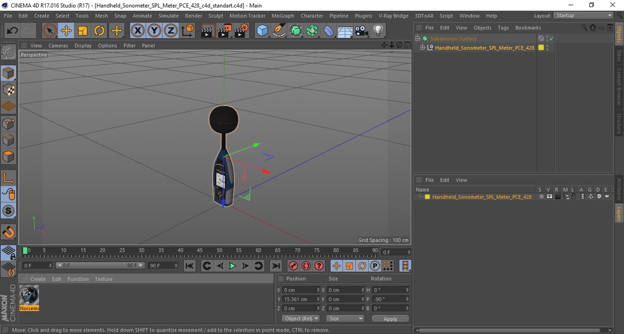
Task: Toggle Position keyframe recording button
Action: 336,266
